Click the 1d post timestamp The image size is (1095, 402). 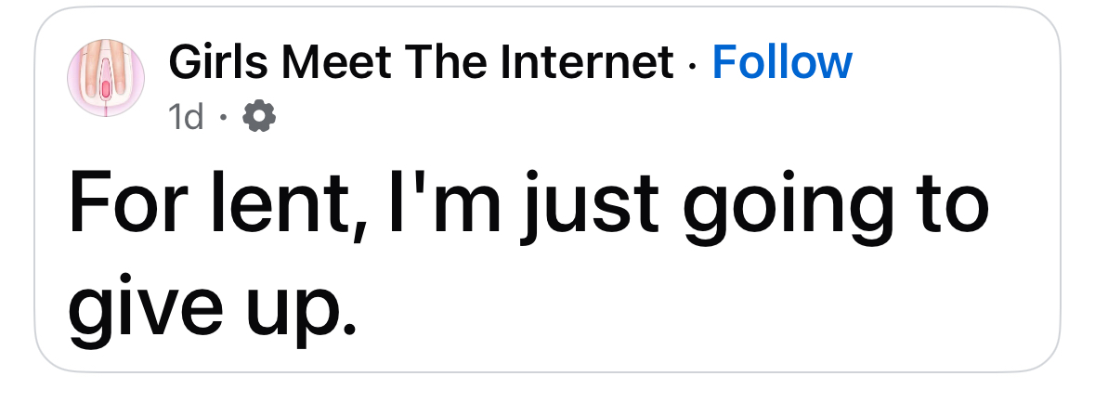click(186, 118)
